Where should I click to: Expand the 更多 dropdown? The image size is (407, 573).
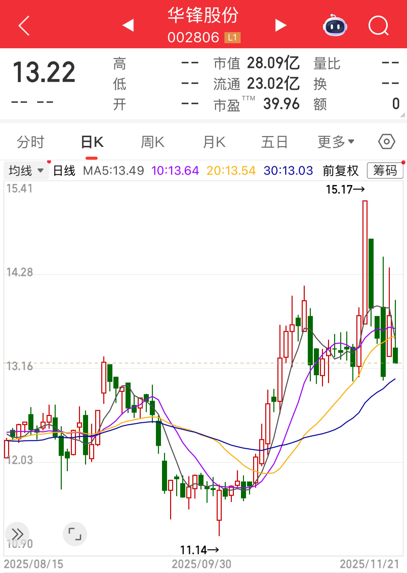(x=336, y=142)
